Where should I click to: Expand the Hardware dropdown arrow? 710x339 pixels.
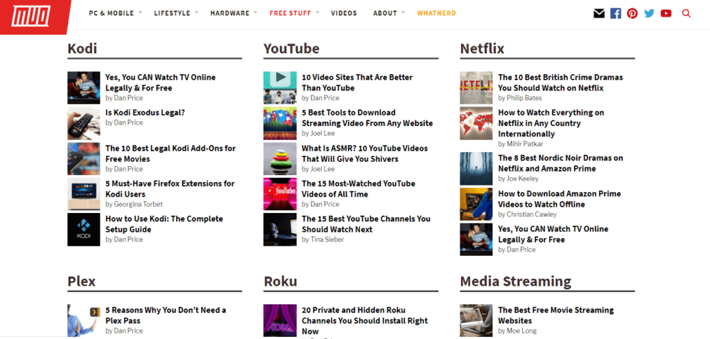(x=255, y=12)
